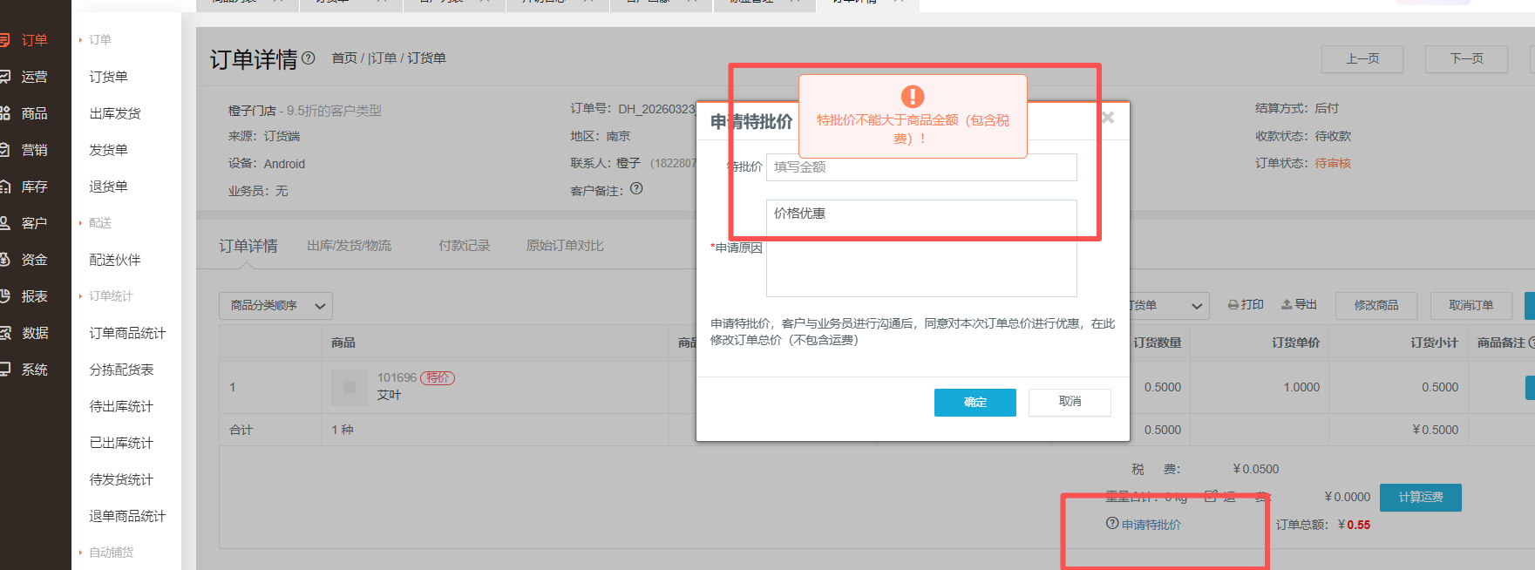This screenshot has height=570, width=1535.
Task: Click 首页 in the breadcrumb
Action: tap(344, 58)
